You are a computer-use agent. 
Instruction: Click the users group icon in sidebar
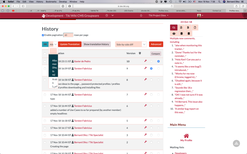174,34
